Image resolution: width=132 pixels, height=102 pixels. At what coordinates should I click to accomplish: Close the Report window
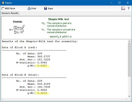pos(128,3)
